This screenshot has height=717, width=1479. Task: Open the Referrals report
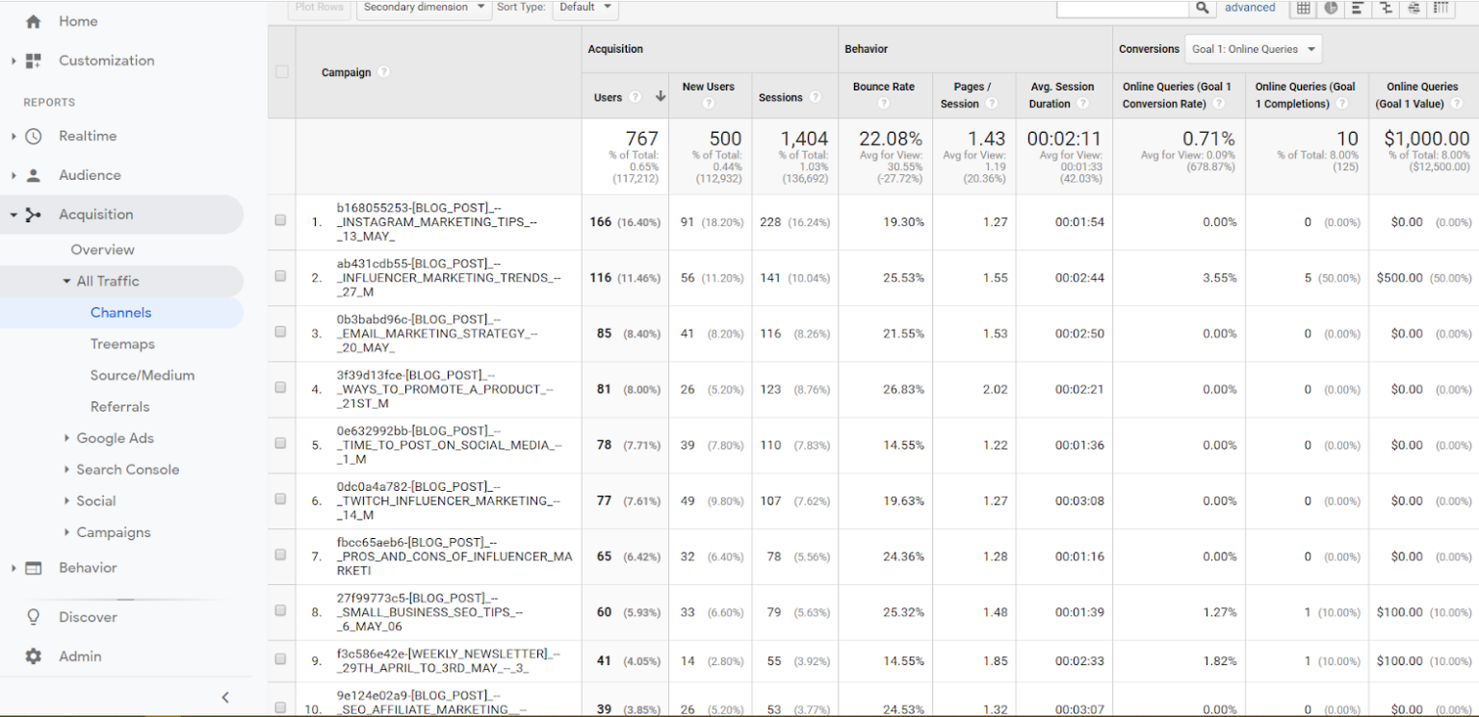pyautogui.click(x=119, y=406)
